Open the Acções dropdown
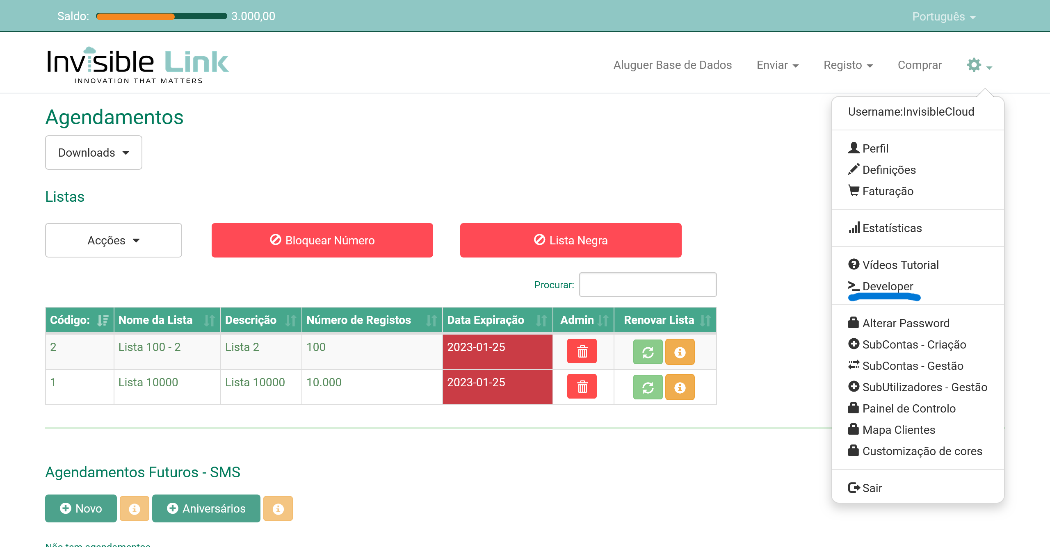Image resolution: width=1050 pixels, height=547 pixels. coord(113,240)
